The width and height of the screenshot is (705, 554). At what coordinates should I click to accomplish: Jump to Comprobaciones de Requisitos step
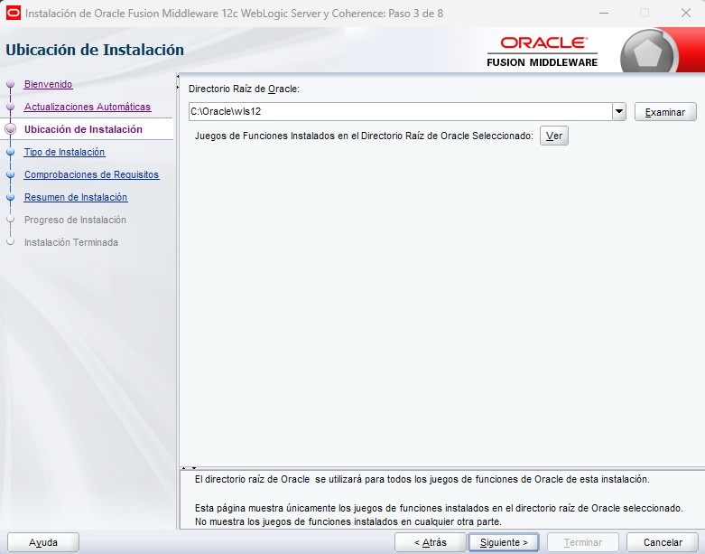pos(92,174)
